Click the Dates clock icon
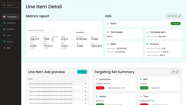187x105 pixels. point(108,44)
